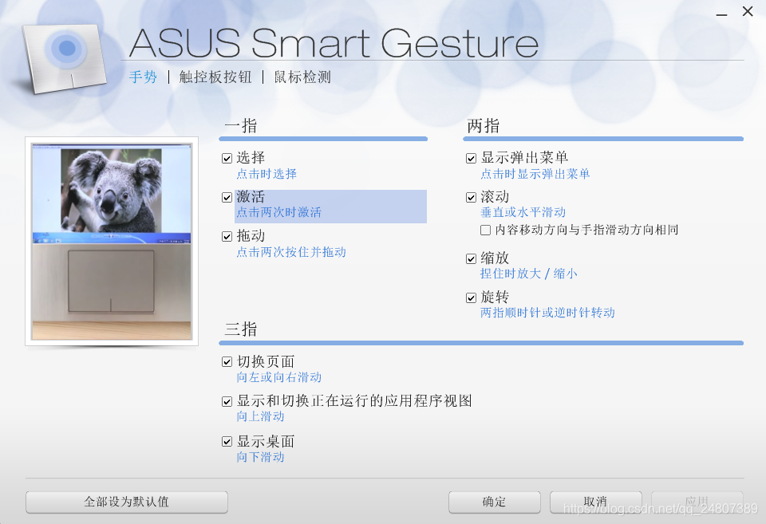
Task: Toggle the 拖动 checkbox
Action: coord(227,236)
